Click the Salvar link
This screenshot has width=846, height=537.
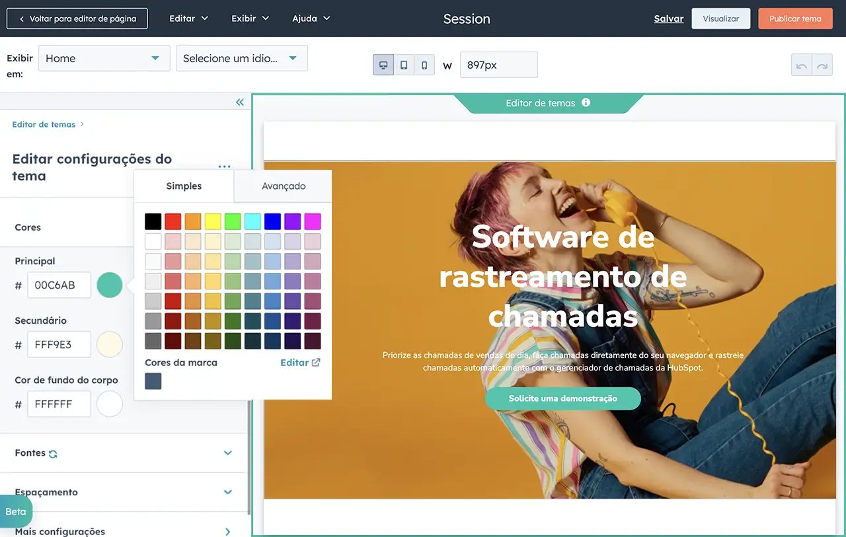click(x=668, y=18)
